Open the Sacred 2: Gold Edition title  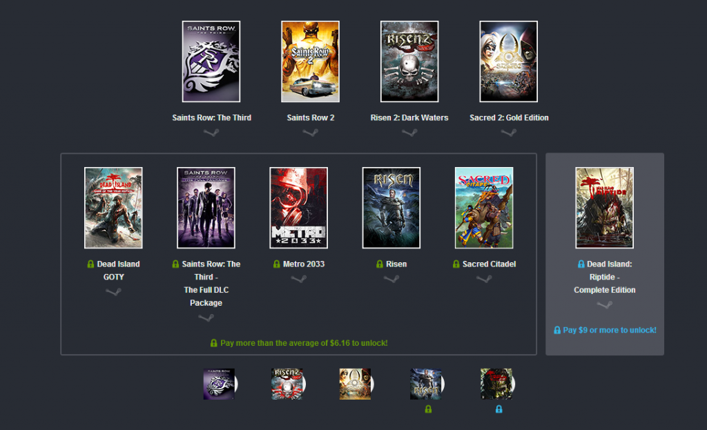point(509,118)
